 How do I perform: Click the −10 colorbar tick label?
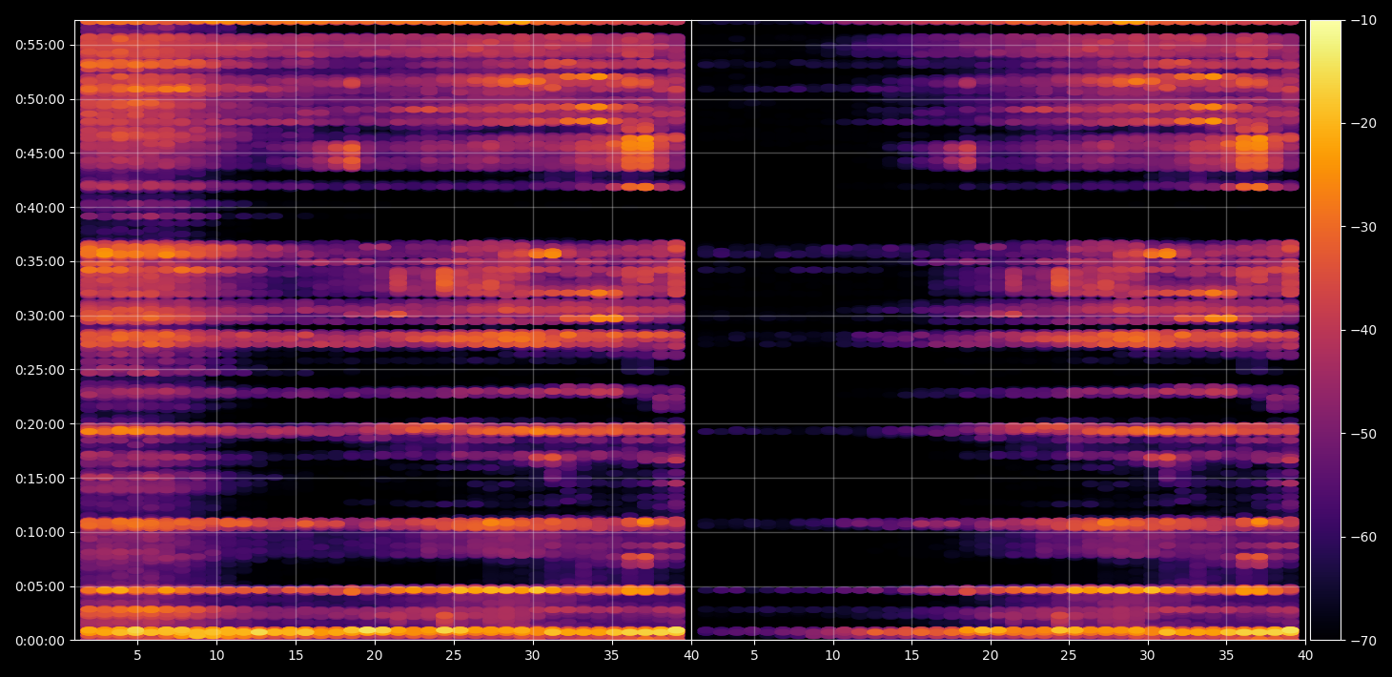[1361, 20]
